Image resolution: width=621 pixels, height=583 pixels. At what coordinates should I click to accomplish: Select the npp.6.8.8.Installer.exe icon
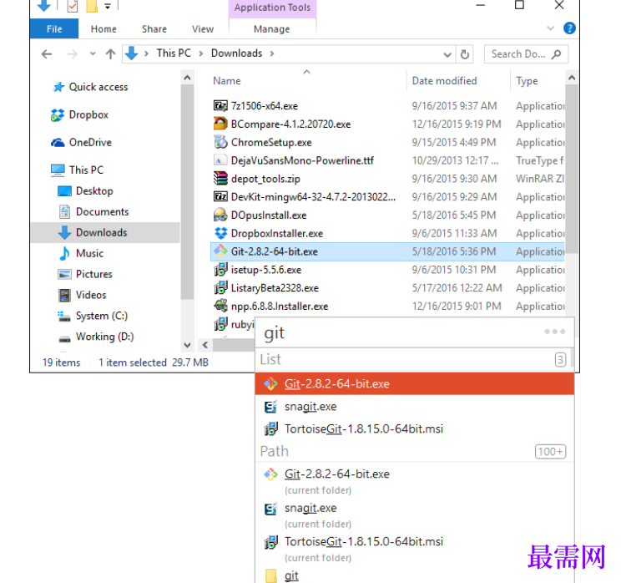(x=220, y=307)
